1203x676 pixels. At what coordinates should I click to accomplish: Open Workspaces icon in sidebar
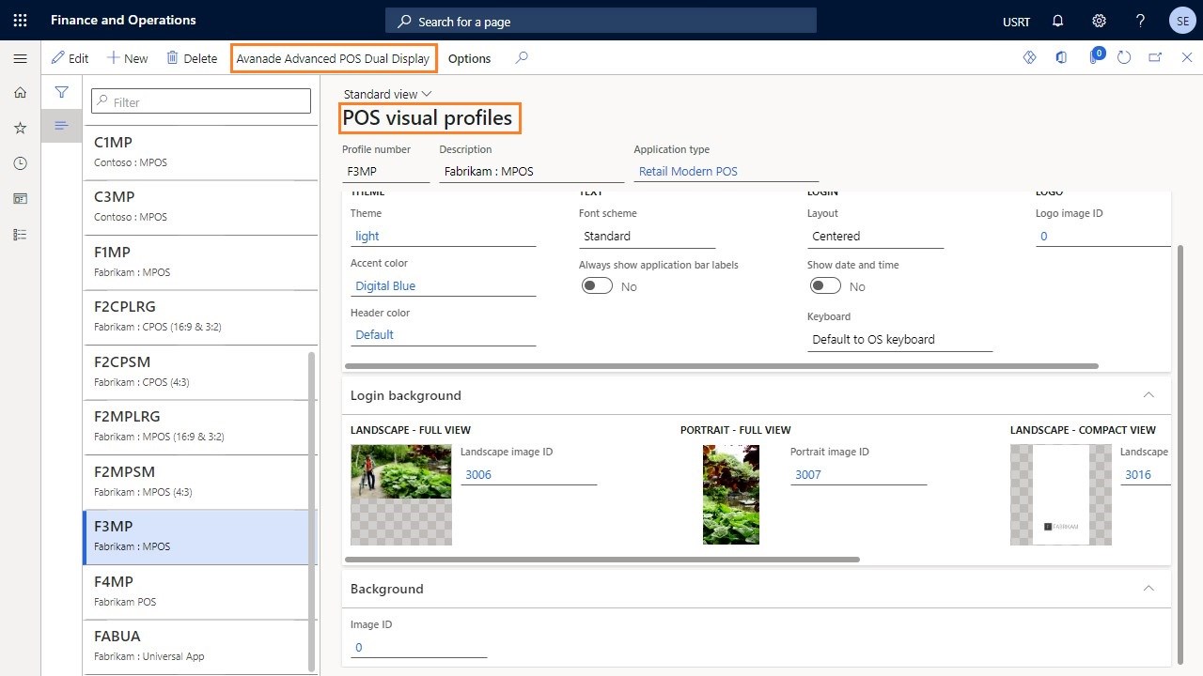pos(20,199)
